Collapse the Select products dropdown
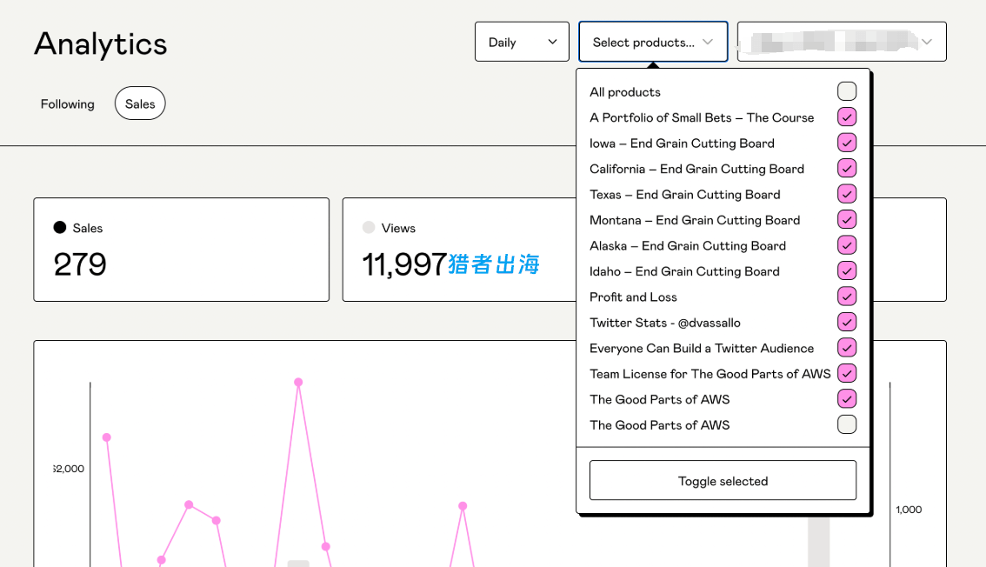 653,42
